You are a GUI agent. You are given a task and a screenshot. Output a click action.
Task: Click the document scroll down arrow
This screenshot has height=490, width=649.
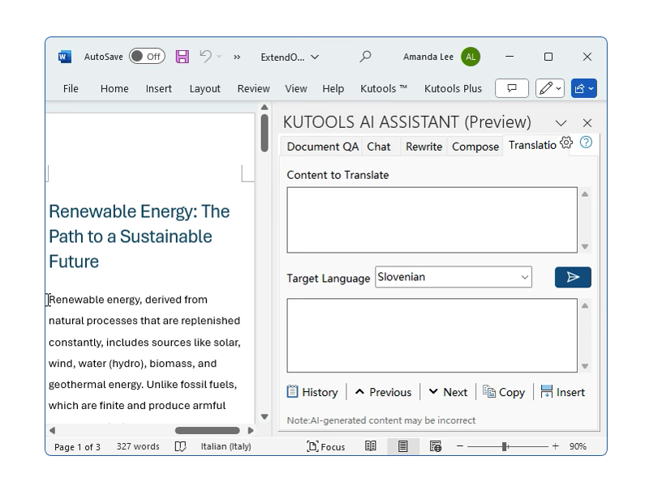[x=265, y=416]
